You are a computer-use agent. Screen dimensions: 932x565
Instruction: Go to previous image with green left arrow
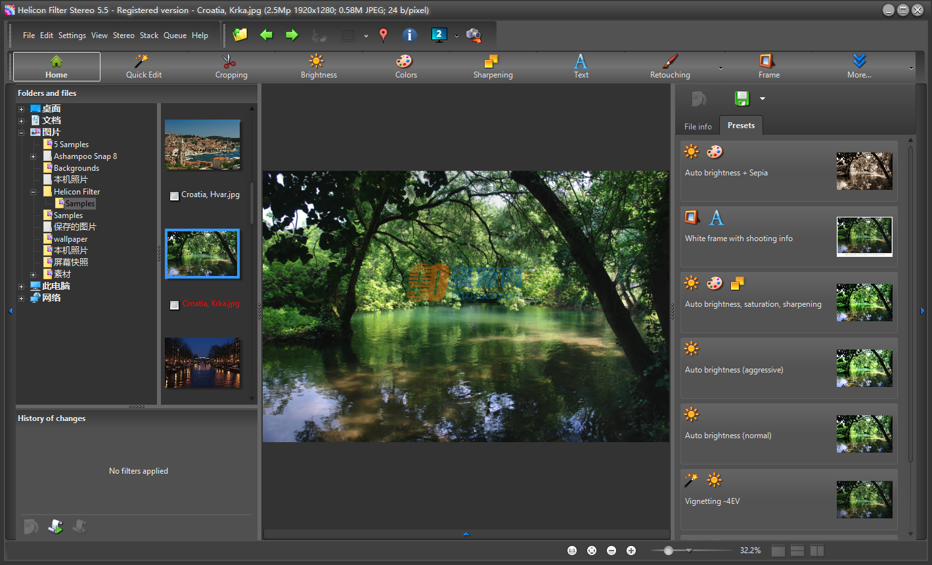pos(266,35)
